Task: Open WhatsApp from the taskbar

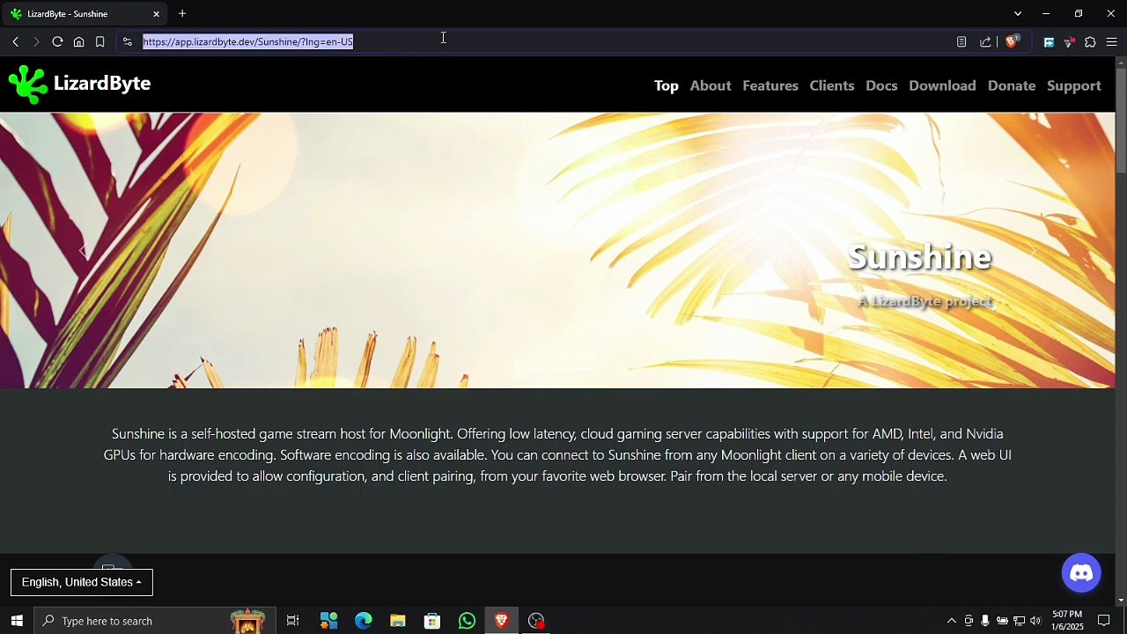Action: pos(467,621)
